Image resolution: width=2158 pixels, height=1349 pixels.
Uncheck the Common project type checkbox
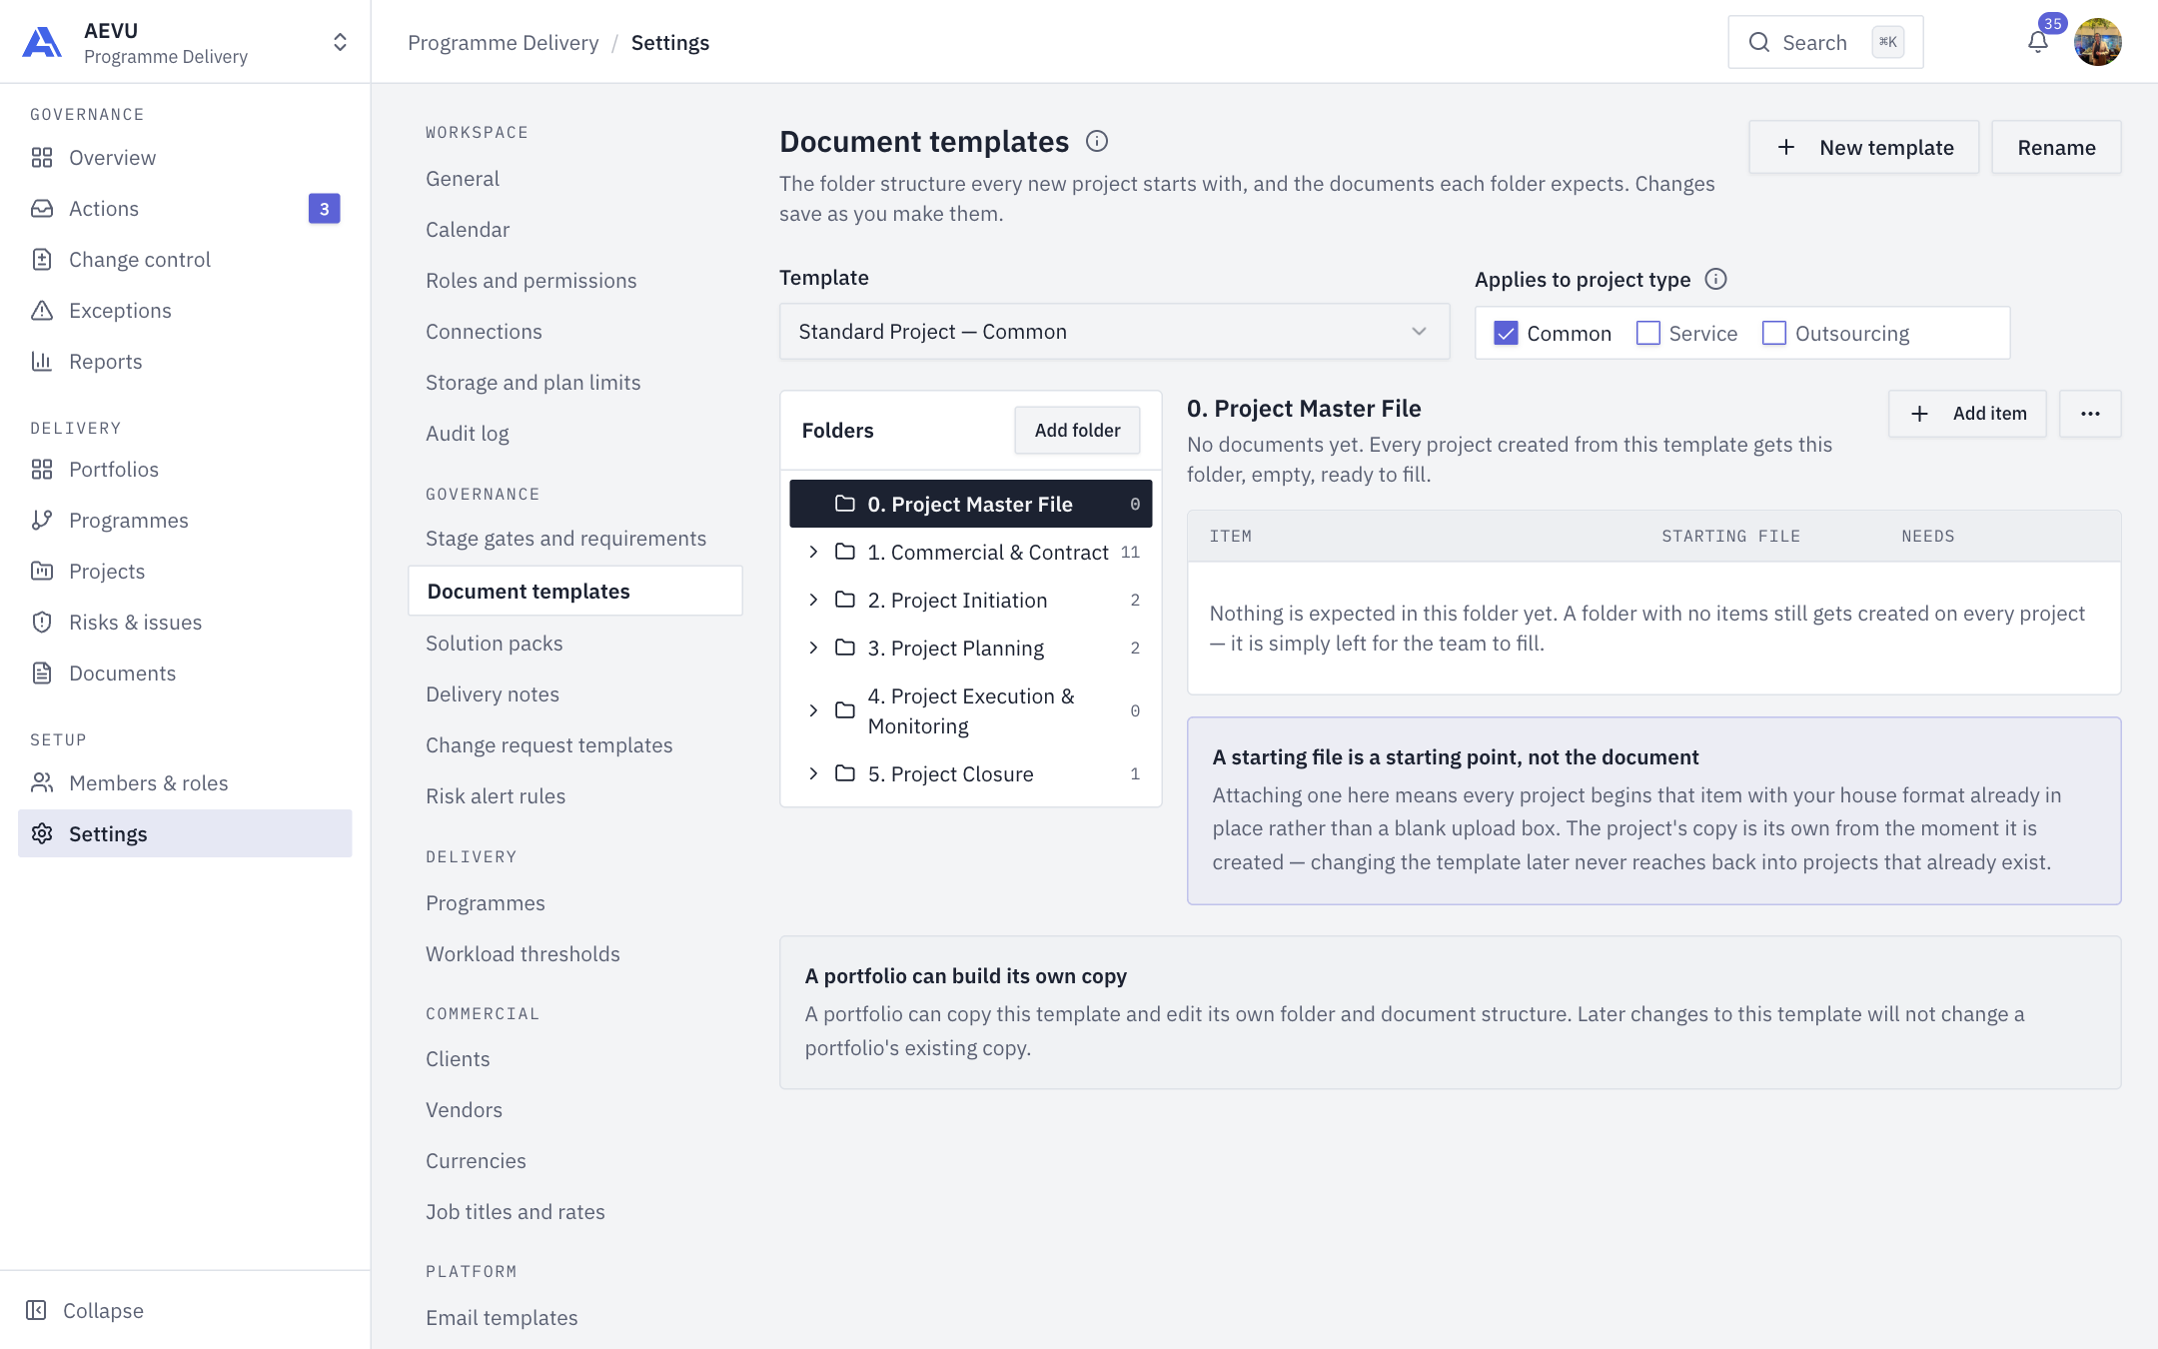pyautogui.click(x=1506, y=334)
